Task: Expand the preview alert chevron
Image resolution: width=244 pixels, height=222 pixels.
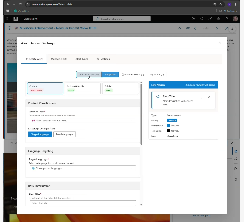Action: [202, 98]
